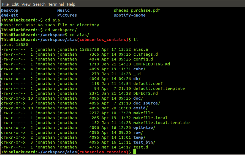Click the optimize/ directory entry
Screen dimensions: 245x155
coord(144,128)
